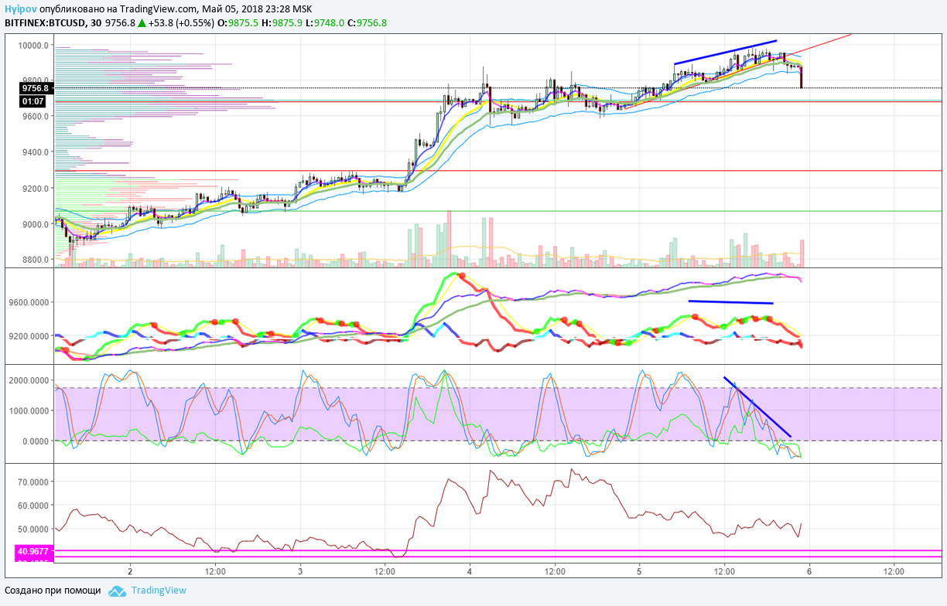947x606 pixels.
Task: Click the 12:00 time label after day 6
Action: [894, 572]
